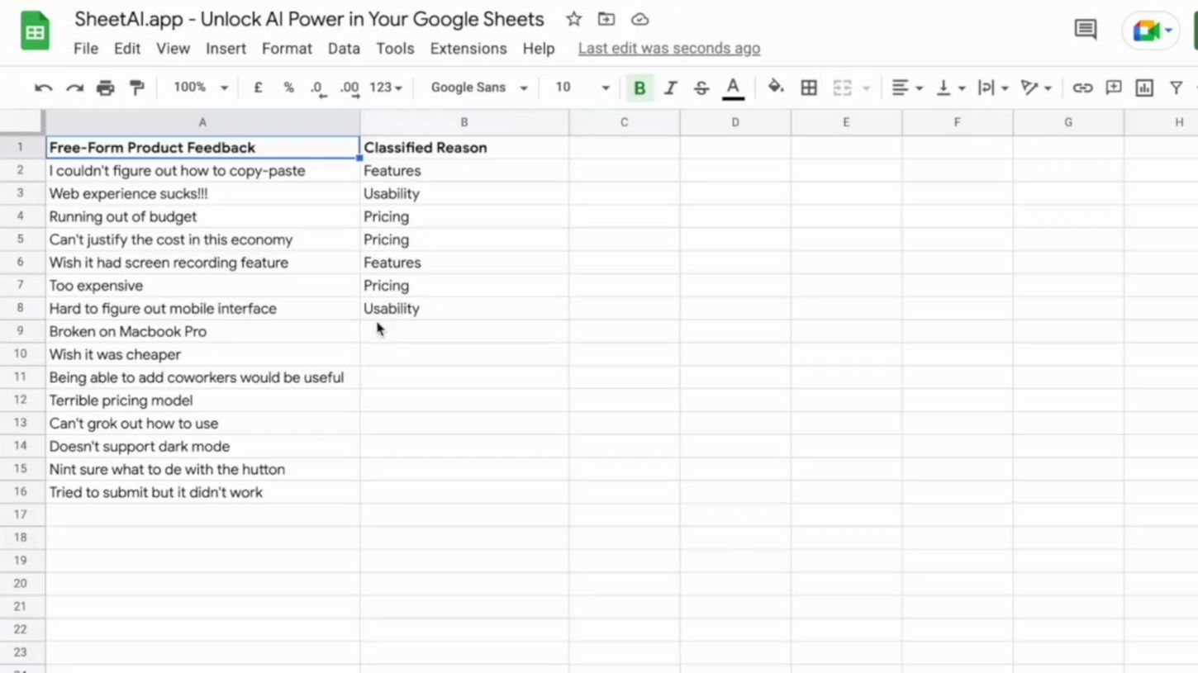
Task: Open the fill color picker
Action: tap(775, 88)
